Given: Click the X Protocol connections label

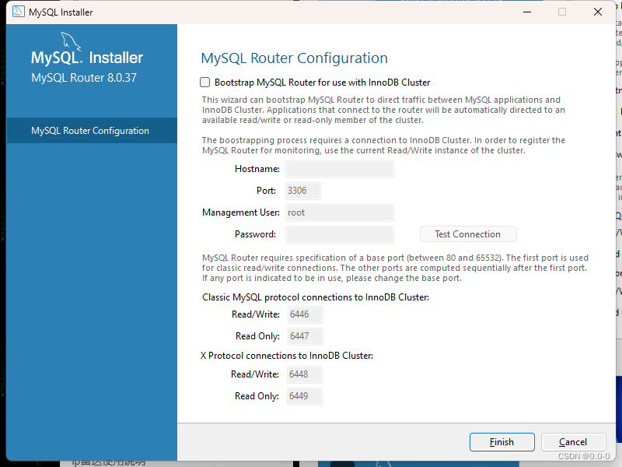Looking at the screenshot, I should 287,356.
